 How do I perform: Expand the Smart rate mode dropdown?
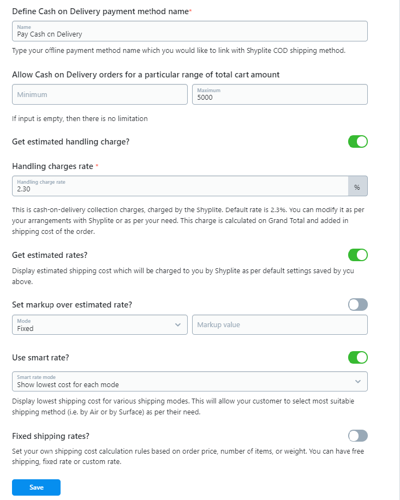189,382
